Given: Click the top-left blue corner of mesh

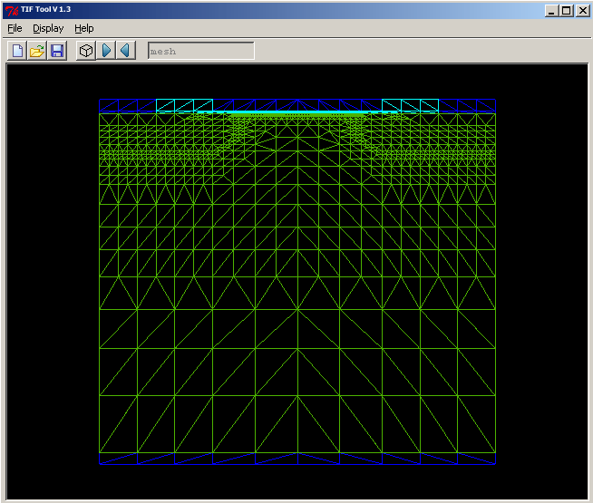Looking at the screenshot, I should pyautogui.click(x=109, y=106).
